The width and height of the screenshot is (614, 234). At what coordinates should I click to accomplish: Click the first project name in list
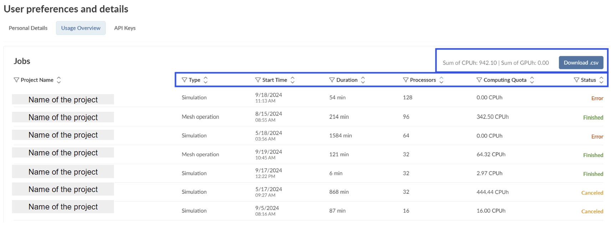63,100
